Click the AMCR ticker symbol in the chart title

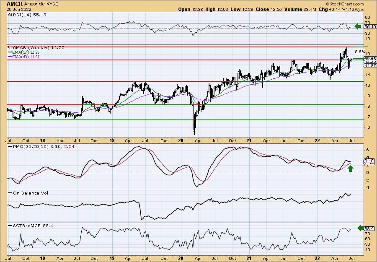15,4
